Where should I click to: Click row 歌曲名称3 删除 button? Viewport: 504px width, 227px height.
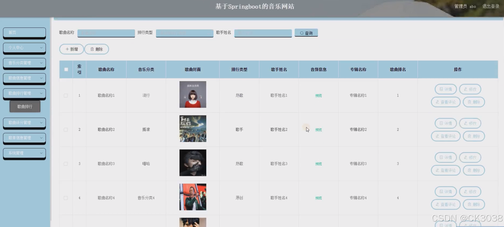(474, 170)
